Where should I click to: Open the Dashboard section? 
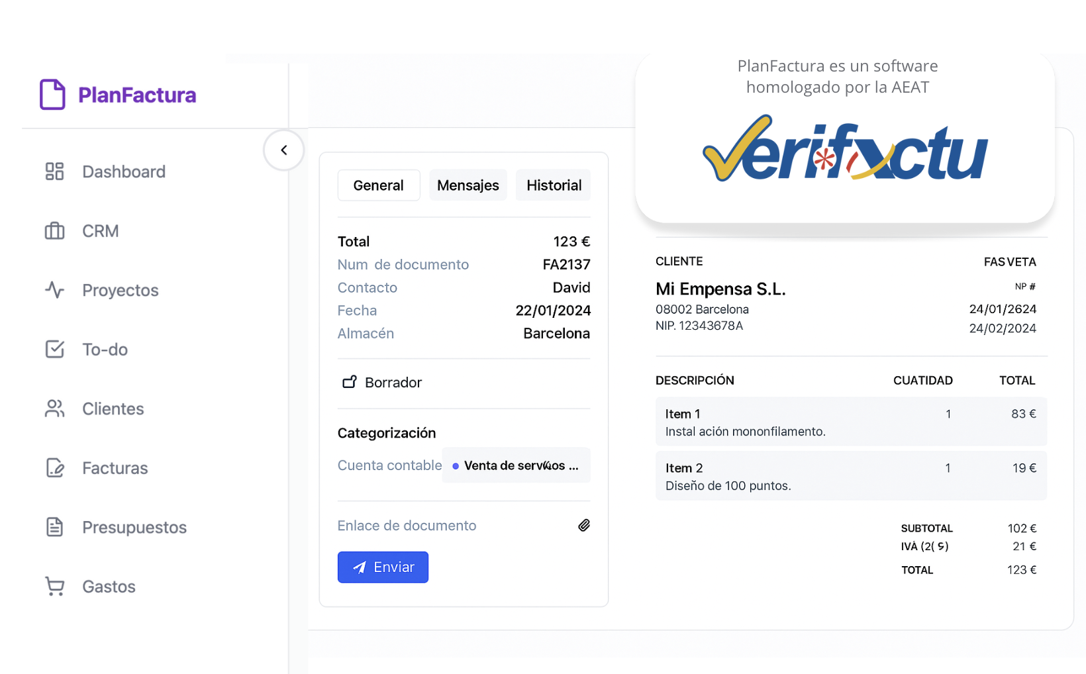click(x=123, y=171)
